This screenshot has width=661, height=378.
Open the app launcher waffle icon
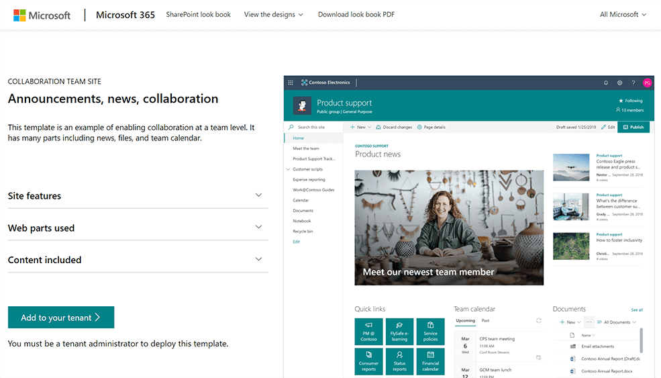291,83
